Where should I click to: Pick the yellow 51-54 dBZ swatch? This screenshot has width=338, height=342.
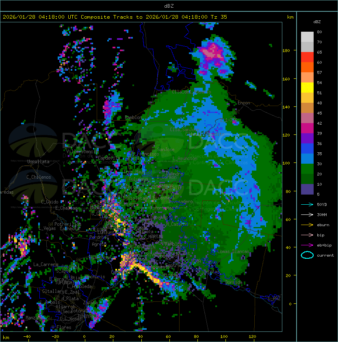(307, 88)
